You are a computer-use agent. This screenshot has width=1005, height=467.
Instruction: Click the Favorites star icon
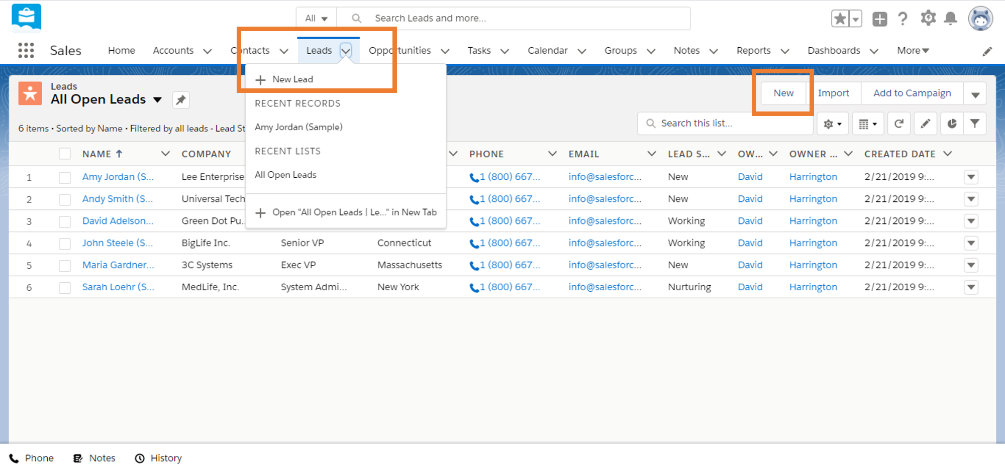click(840, 19)
